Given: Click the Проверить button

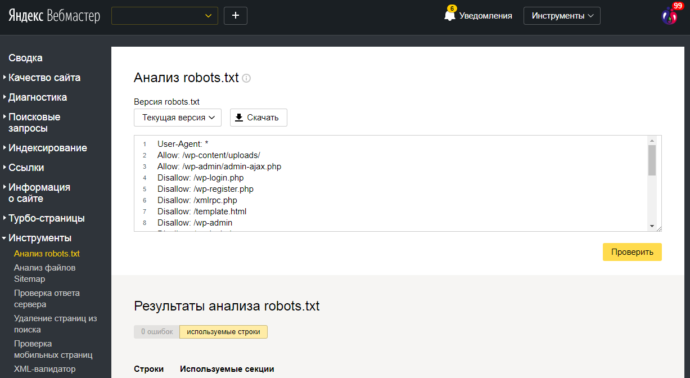Looking at the screenshot, I should click(x=632, y=252).
